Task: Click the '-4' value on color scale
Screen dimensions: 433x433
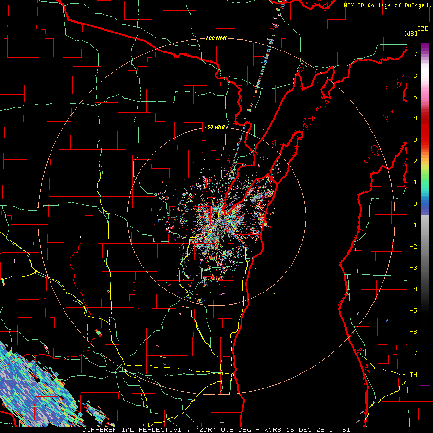Action: [x=413, y=289]
